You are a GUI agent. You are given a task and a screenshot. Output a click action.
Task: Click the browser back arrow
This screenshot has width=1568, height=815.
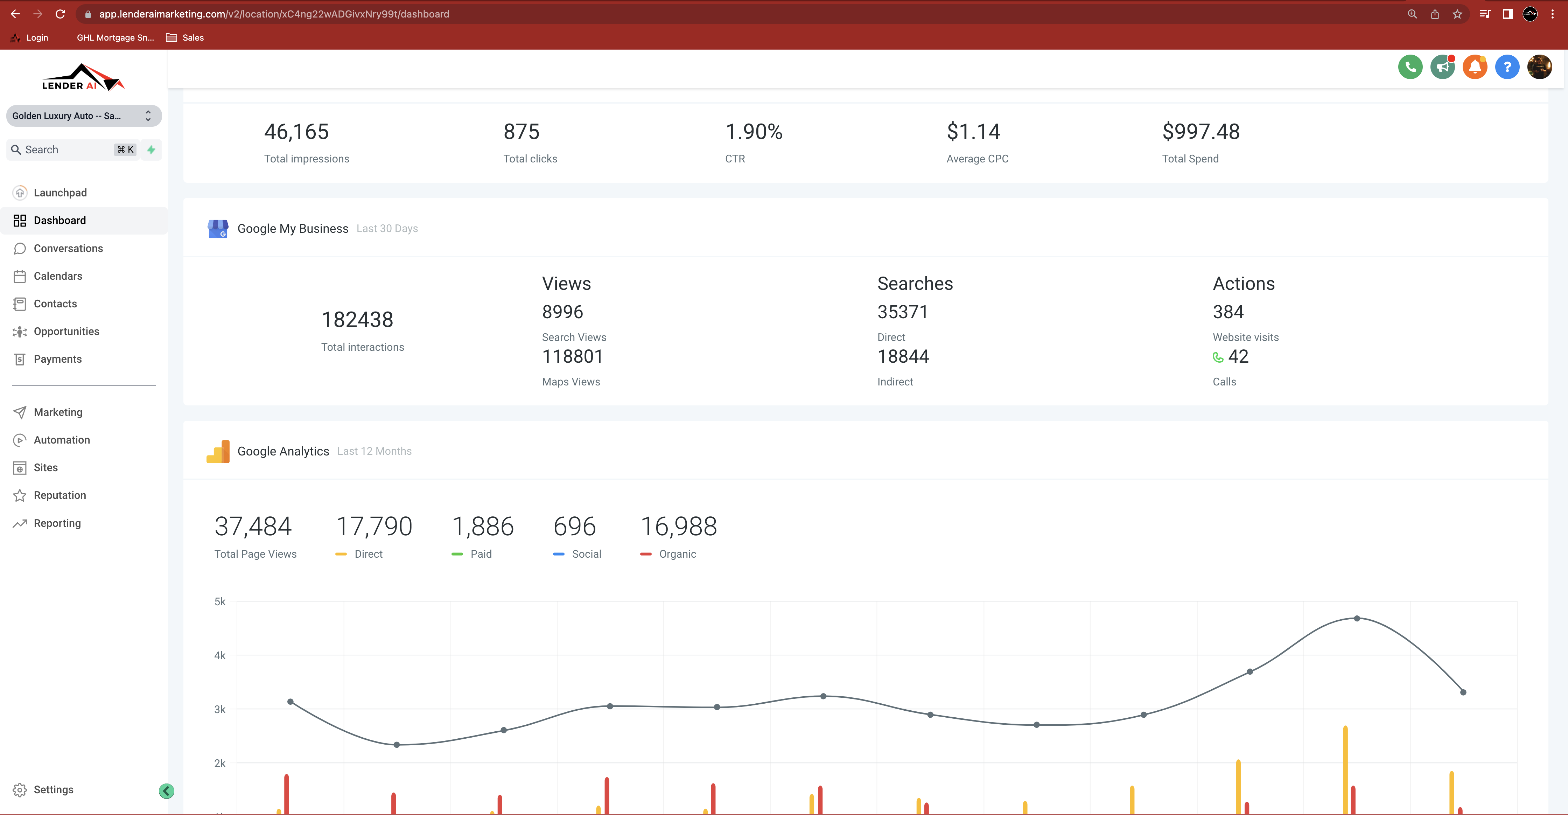(x=15, y=14)
